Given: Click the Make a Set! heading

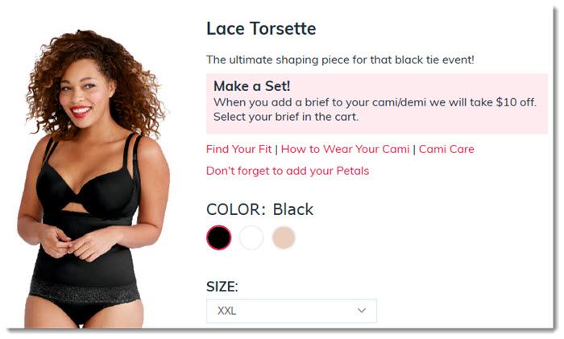Looking at the screenshot, I should [251, 86].
